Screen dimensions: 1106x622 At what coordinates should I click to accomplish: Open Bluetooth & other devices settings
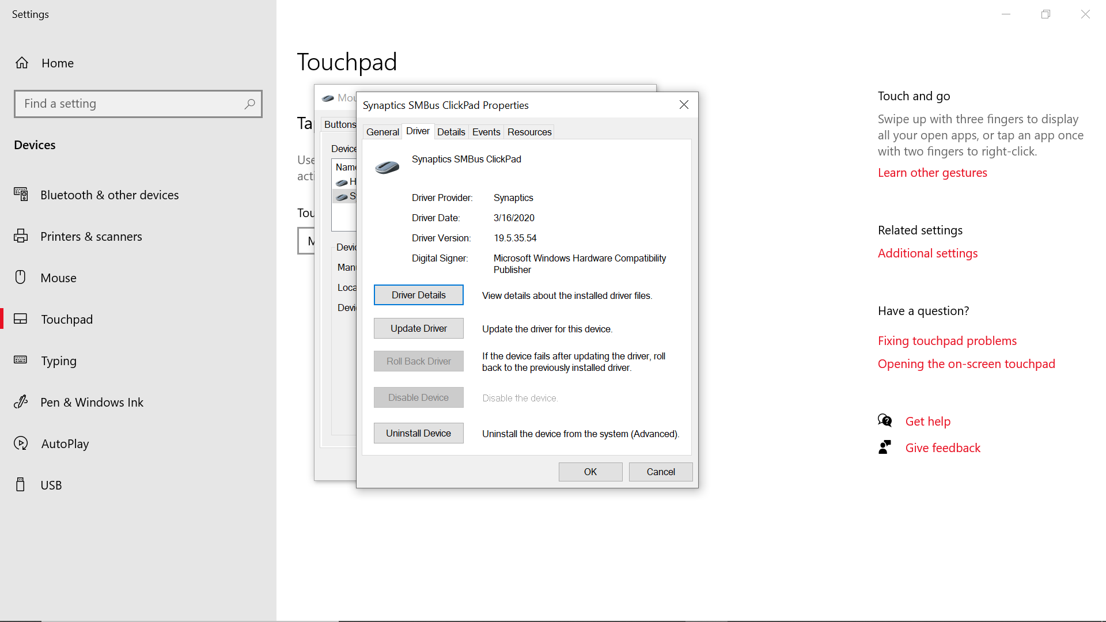[x=22, y=195]
